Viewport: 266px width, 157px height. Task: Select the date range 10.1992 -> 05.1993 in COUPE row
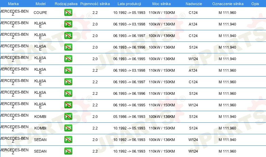tap(129, 13)
